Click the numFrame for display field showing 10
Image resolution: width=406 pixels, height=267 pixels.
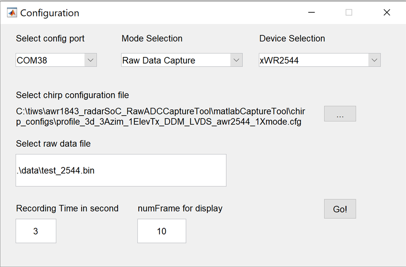click(x=162, y=231)
